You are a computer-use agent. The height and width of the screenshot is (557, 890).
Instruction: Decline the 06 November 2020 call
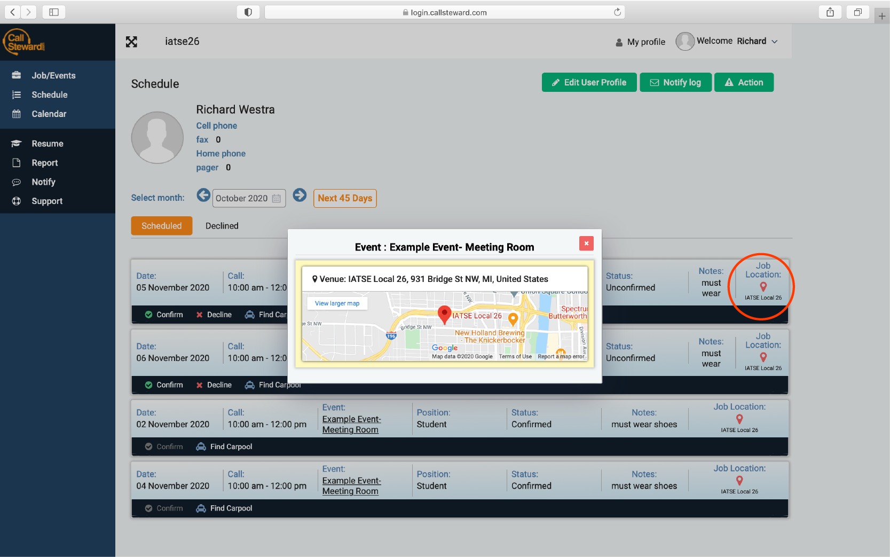(214, 385)
